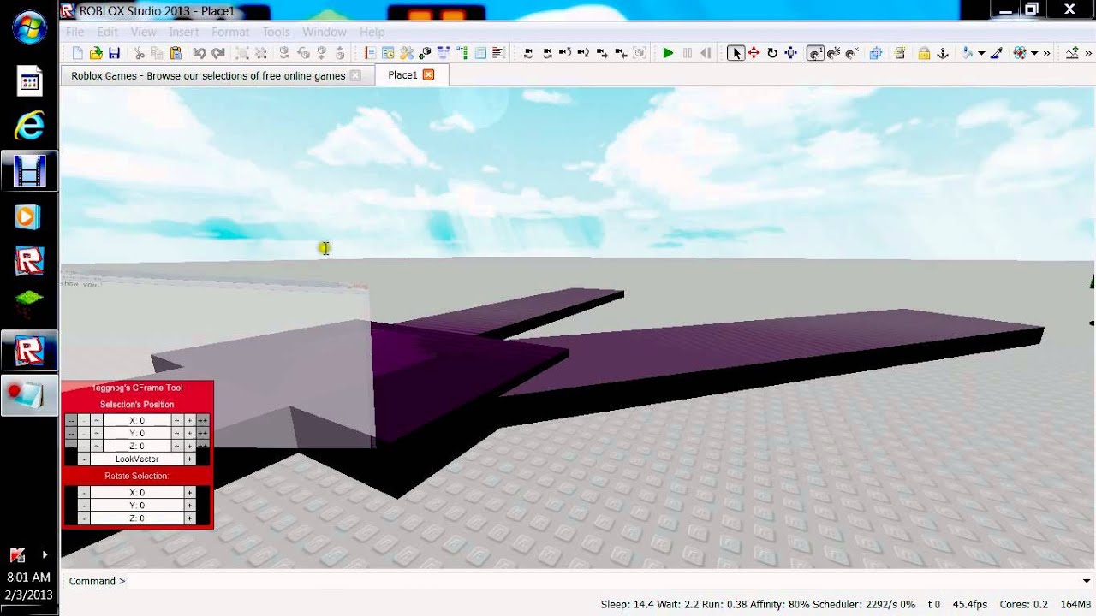
Task: Redo the last action
Action: [x=218, y=53]
